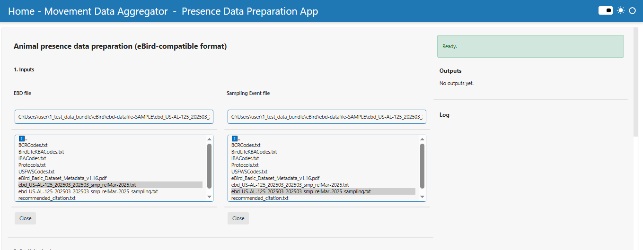This screenshot has height=250, width=643.
Task: Click scroll-up arrow of Sampling Event list
Action: click(422, 139)
